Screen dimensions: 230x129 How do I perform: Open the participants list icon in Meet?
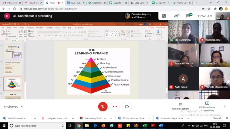176,16
